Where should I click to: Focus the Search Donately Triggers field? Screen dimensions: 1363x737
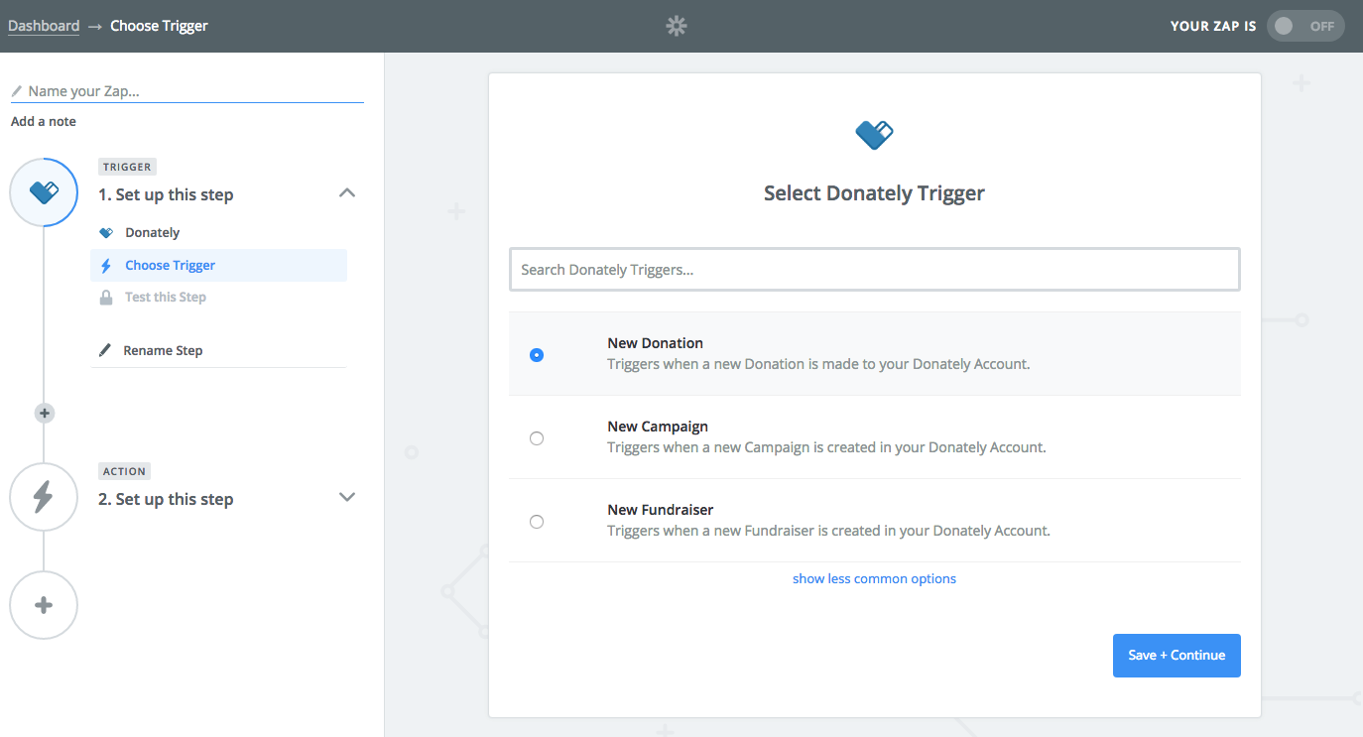coord(874,269)
